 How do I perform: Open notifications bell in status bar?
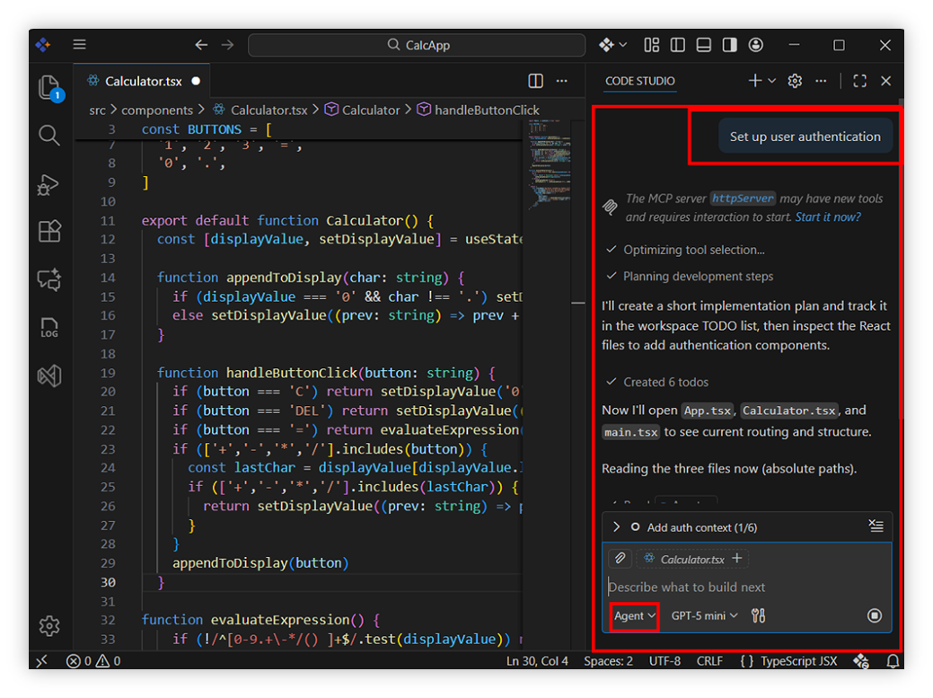[x=893, y=661]
